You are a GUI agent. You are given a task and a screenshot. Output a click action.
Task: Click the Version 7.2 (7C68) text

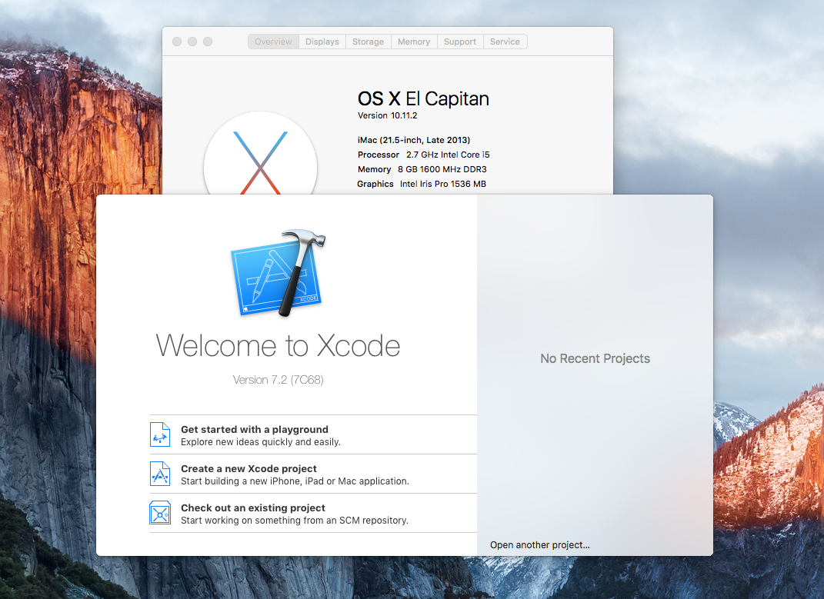tap(278, 379)
